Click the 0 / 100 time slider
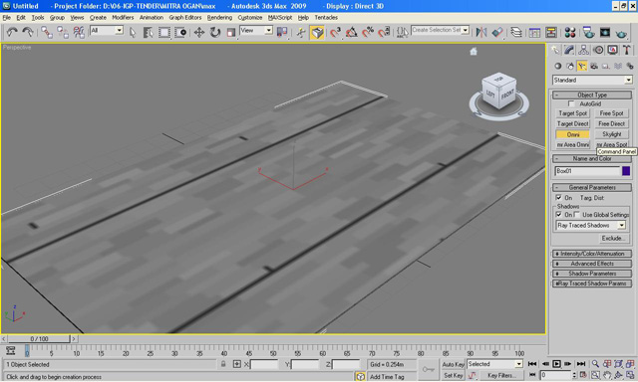 point(40,338)
